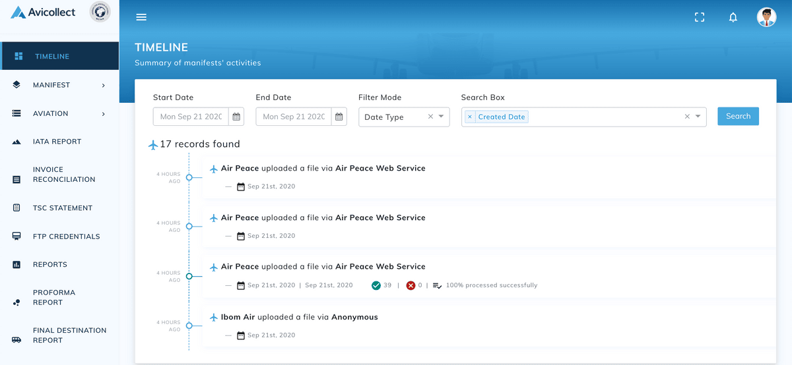The image size is (792, 365).
Task: Click the Timeline sidebar icon
Action: pos(18,57)
